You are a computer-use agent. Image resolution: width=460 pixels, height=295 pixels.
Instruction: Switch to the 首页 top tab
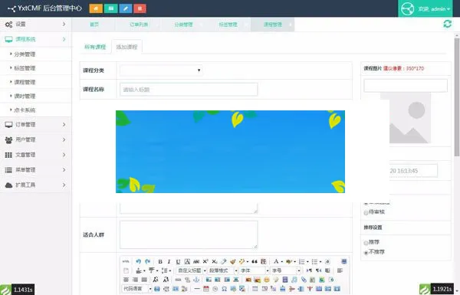(x=94, y=25)
